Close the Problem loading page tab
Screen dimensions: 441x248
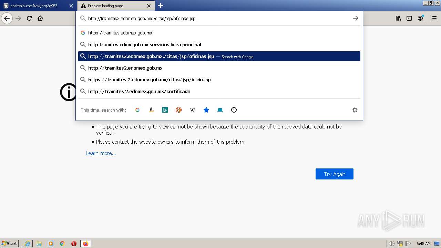(149, 6)
